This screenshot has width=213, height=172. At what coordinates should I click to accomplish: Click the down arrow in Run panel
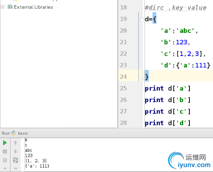15,152
